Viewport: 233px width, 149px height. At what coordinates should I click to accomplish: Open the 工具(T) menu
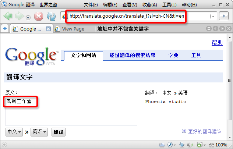(x=169, y=5)
